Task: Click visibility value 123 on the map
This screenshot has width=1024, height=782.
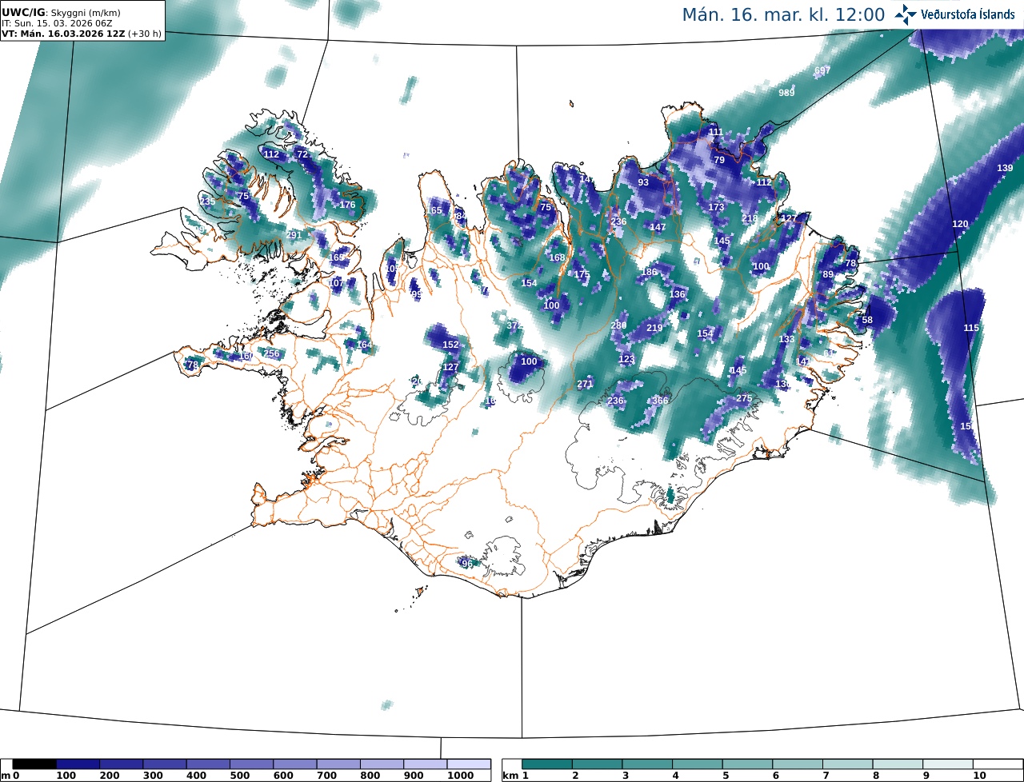Action: tap(626, 359)
